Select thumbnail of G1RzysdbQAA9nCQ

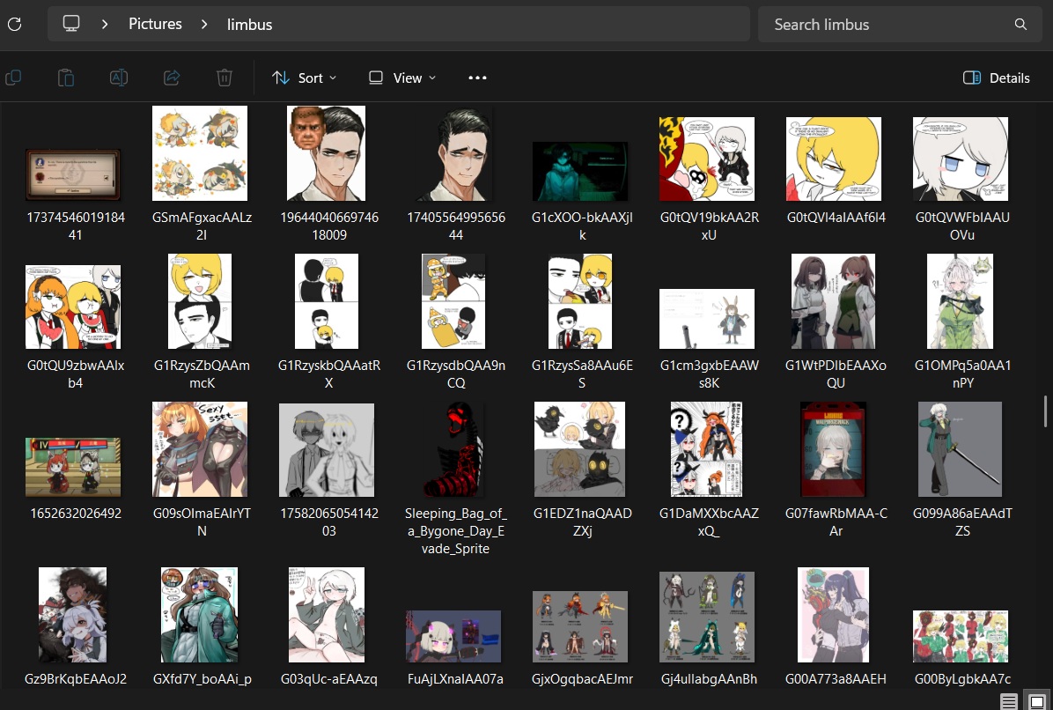click(x=453, y=301)
